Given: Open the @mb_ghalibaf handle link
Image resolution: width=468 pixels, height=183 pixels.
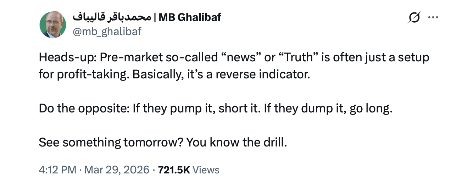Looking at the screenshot, I should [107, 32].
